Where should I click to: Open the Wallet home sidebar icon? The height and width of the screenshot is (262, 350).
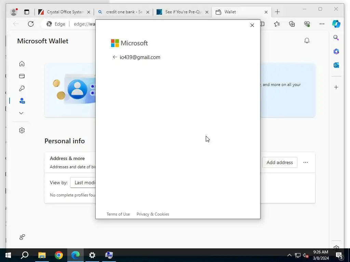pos(22,64)
